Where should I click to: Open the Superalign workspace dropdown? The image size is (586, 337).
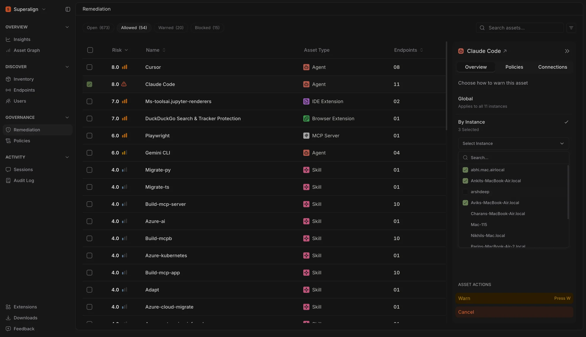(26, 9)
